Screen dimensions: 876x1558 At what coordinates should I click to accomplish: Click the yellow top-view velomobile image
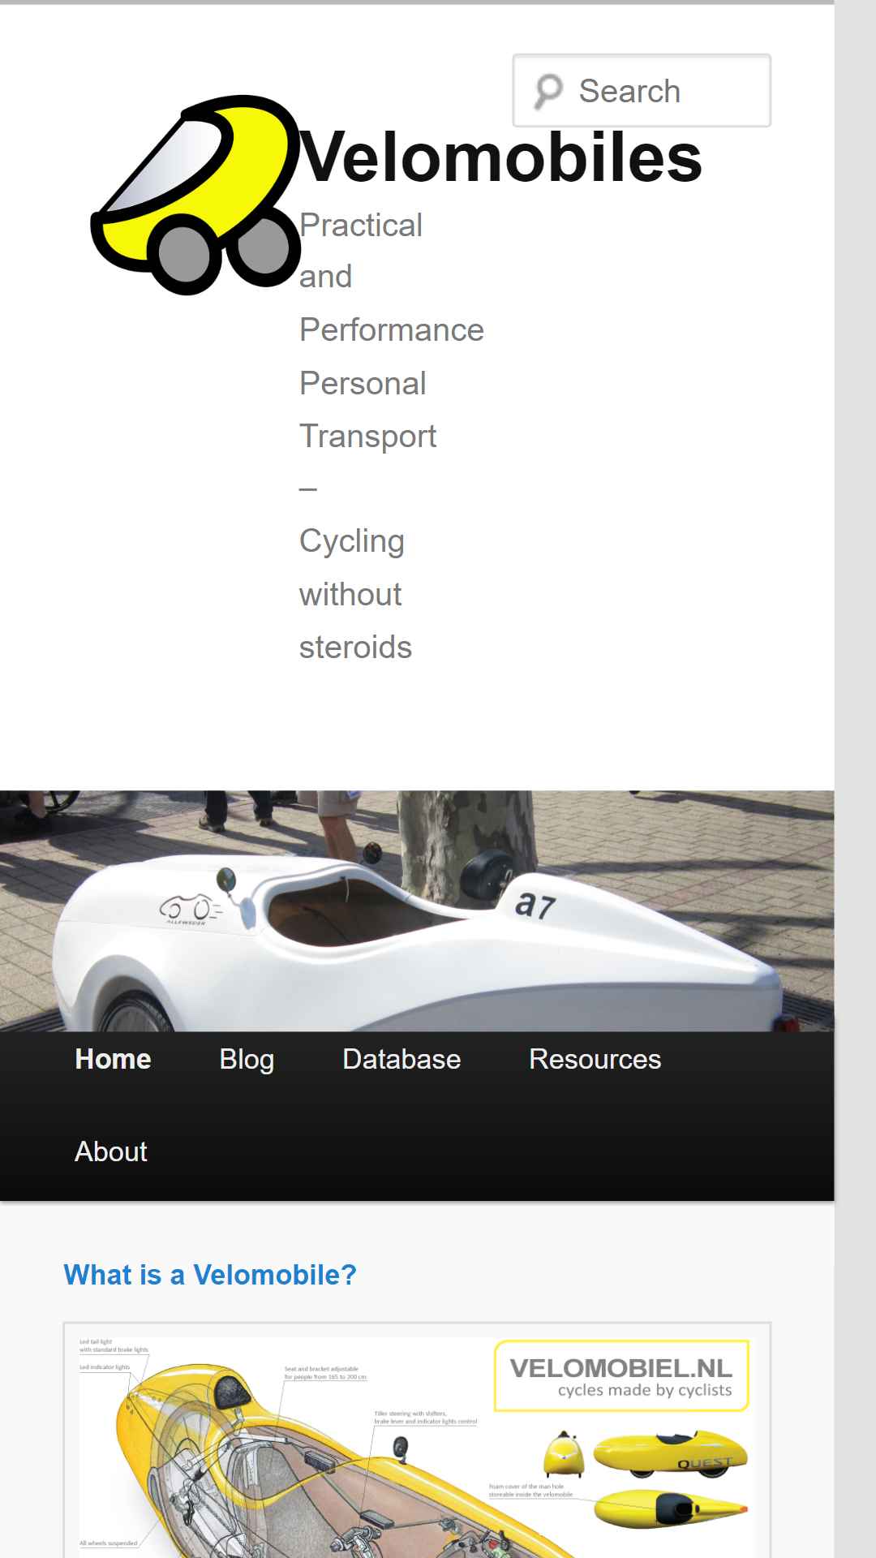point(670,1509)
